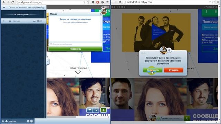This screenshot has width=221, height=124.
Task: Select the Москва visitor row with 00:00 timer
Action: click(23, 21)
